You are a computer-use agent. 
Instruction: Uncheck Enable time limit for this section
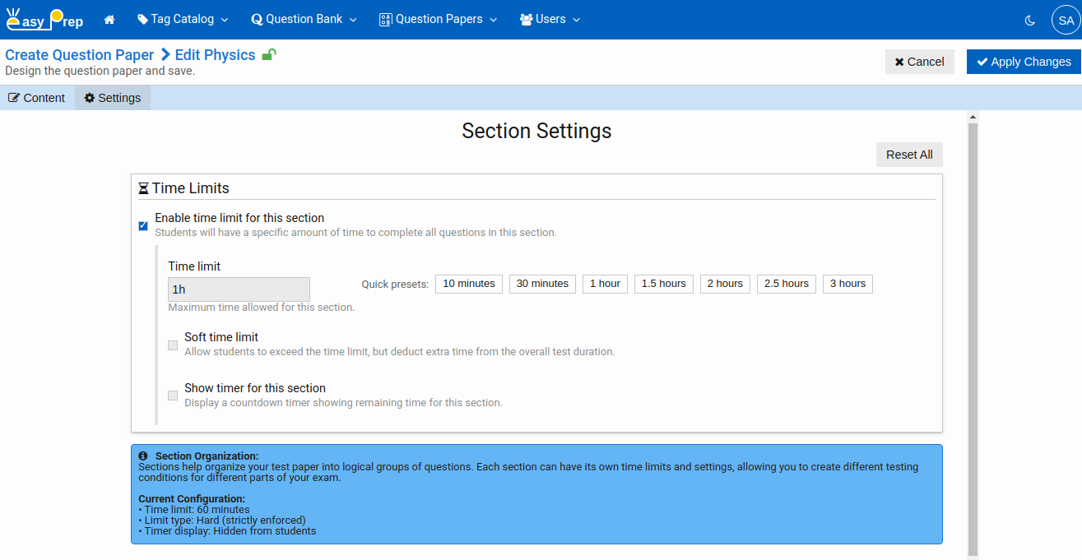[142, 224]
